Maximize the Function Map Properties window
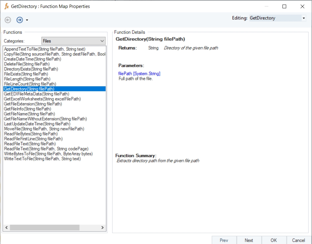 (284, 6)
